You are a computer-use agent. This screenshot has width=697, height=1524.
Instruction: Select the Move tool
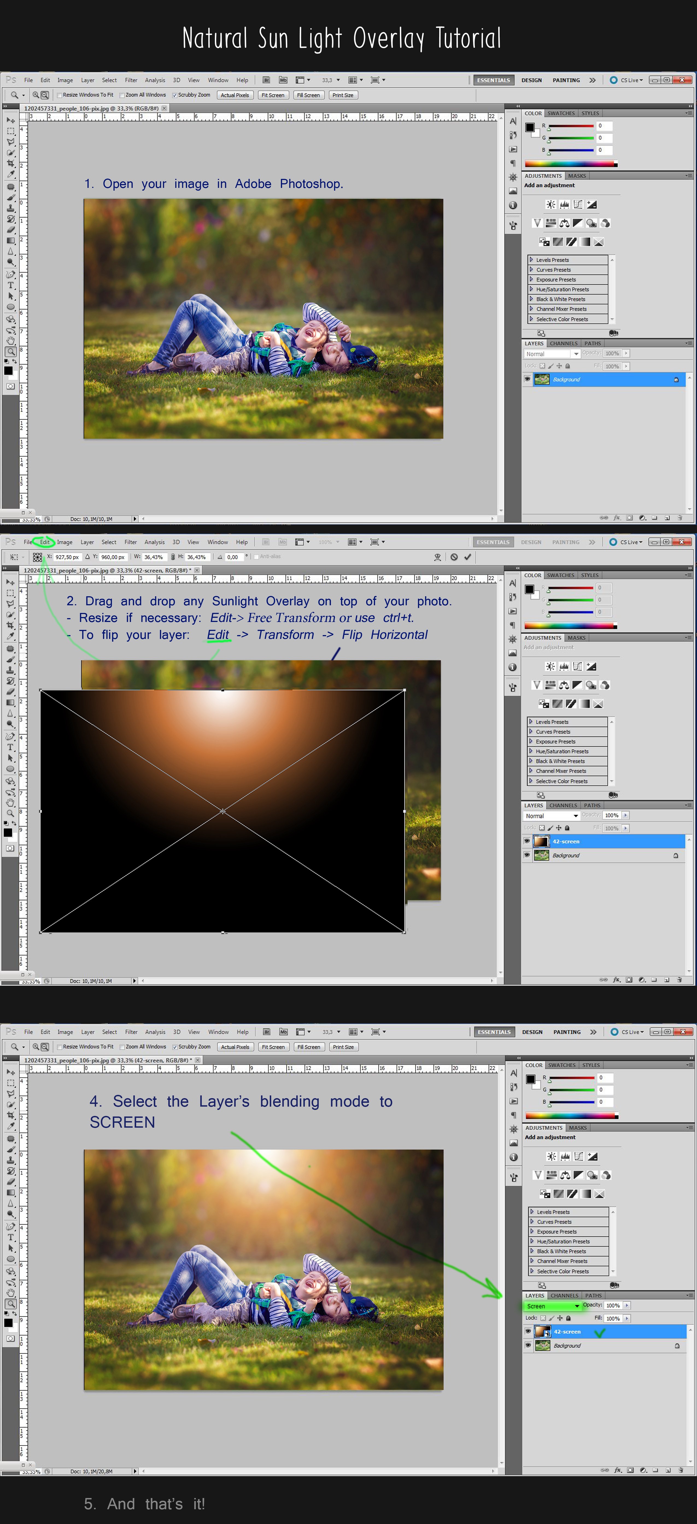10,121
